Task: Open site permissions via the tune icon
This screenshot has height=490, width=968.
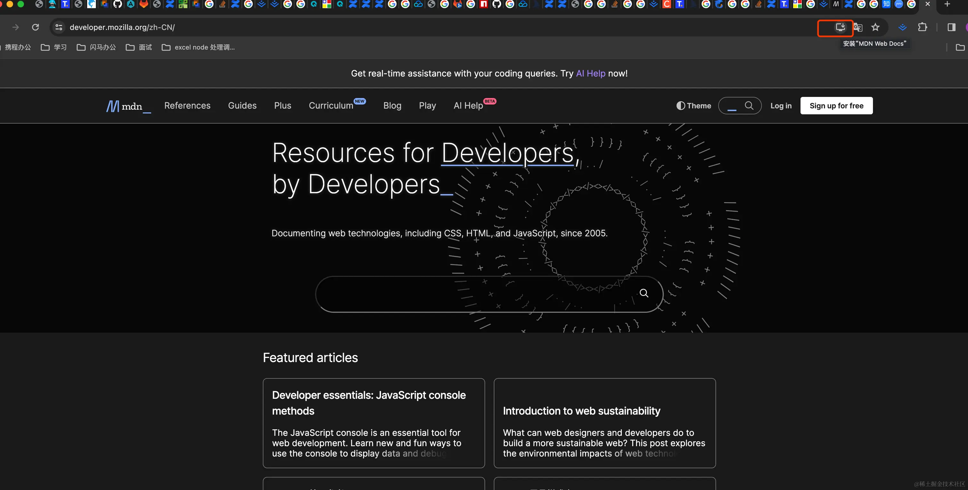Action: (x=59, y=27)
